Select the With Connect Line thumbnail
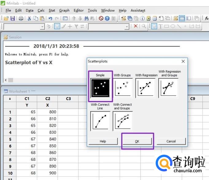 pyautogui.click(x=100, y=121)
